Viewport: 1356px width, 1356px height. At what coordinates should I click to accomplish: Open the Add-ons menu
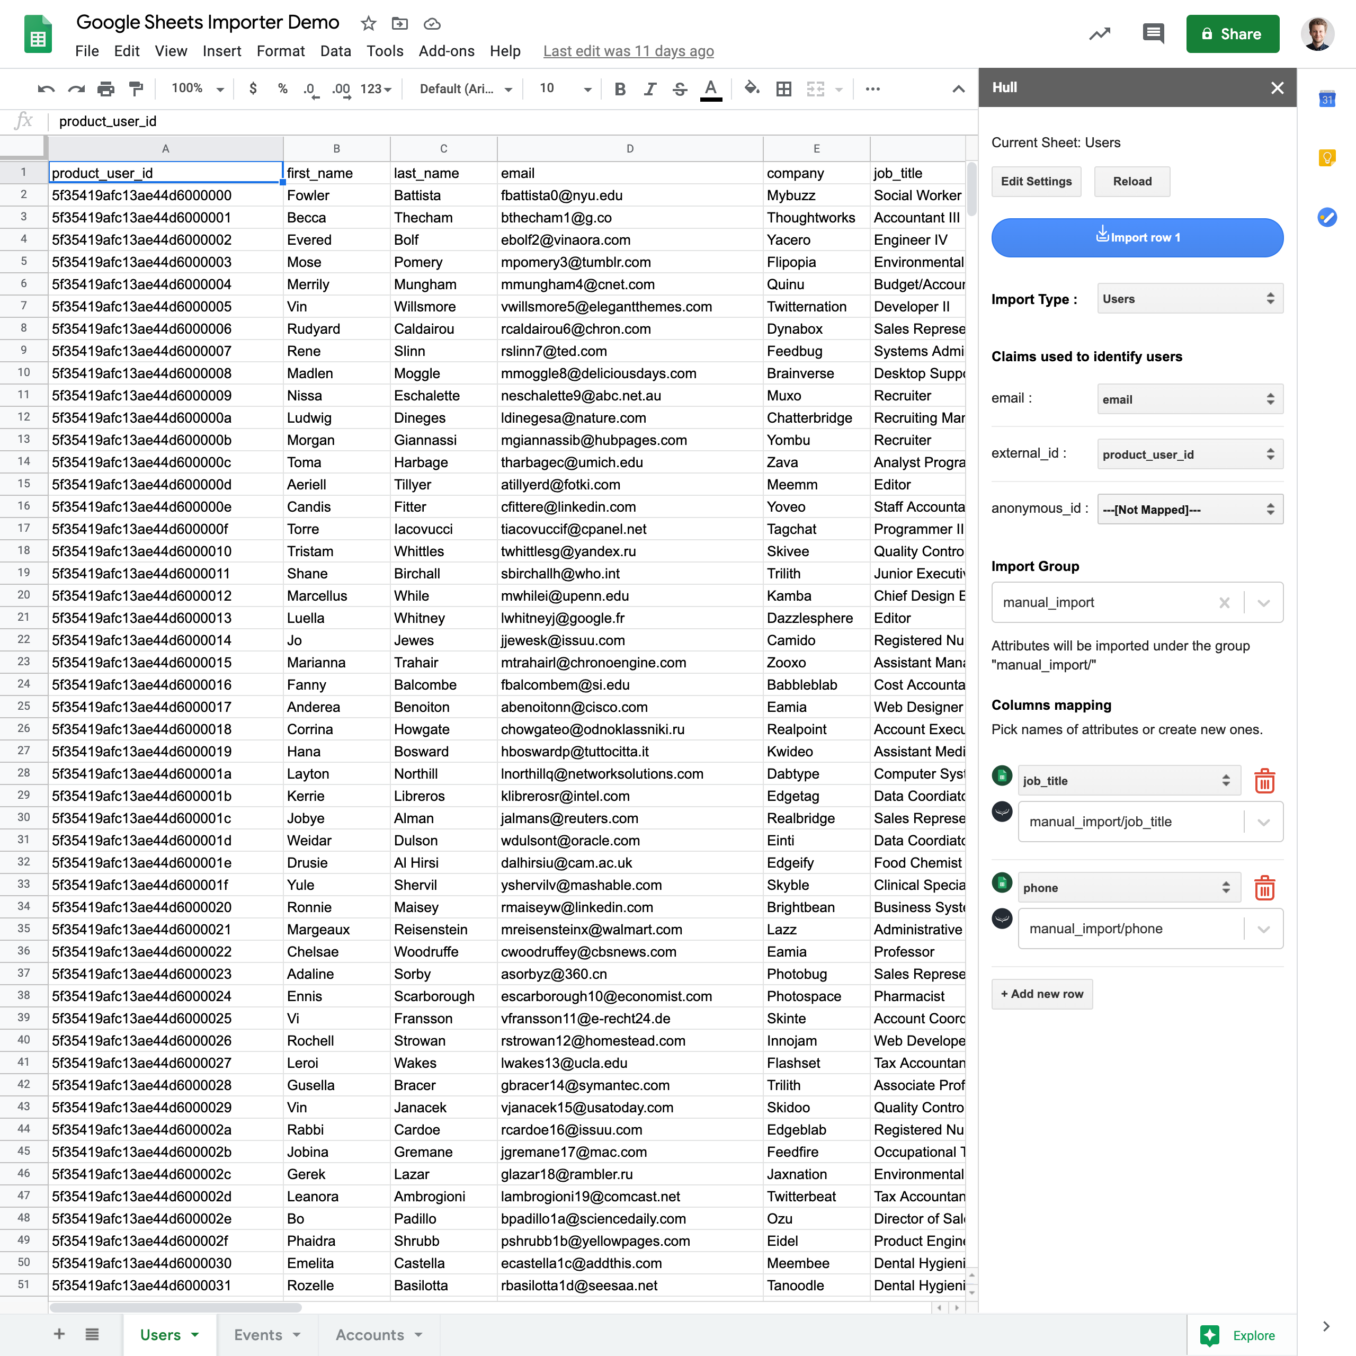coord(447,50)
